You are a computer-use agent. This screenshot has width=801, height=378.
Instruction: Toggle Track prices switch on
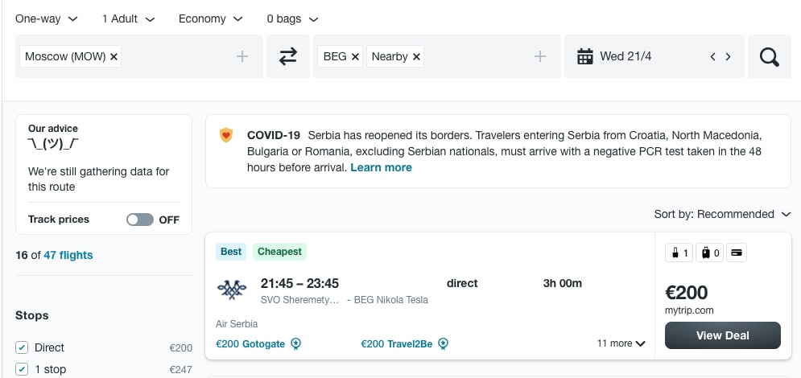tap(140, 220)
